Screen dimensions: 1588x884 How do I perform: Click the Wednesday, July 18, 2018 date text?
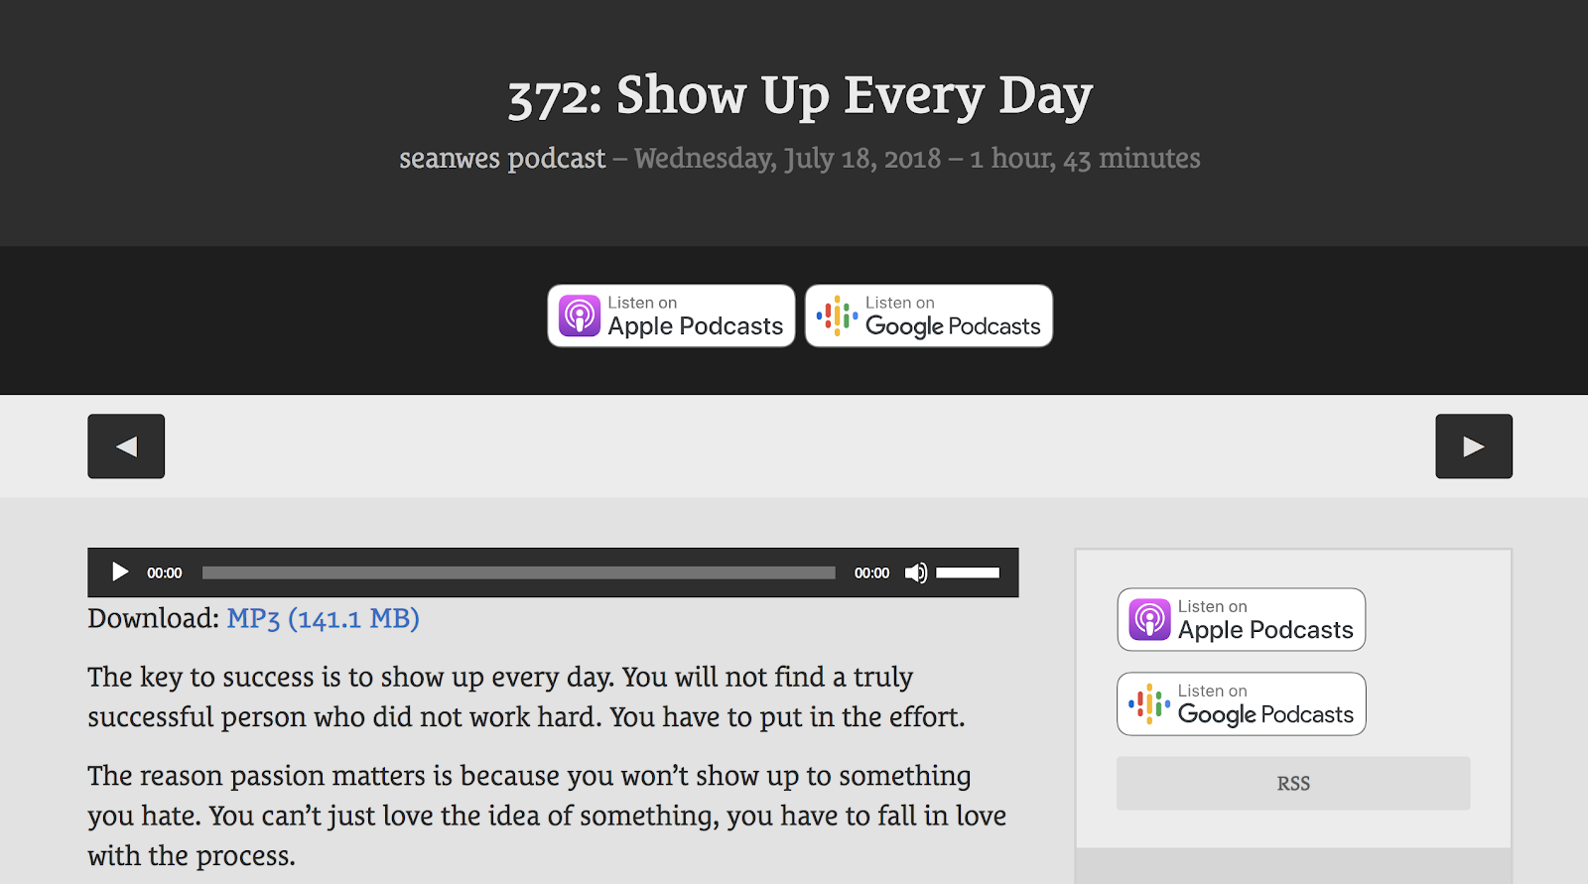(787, 159)
